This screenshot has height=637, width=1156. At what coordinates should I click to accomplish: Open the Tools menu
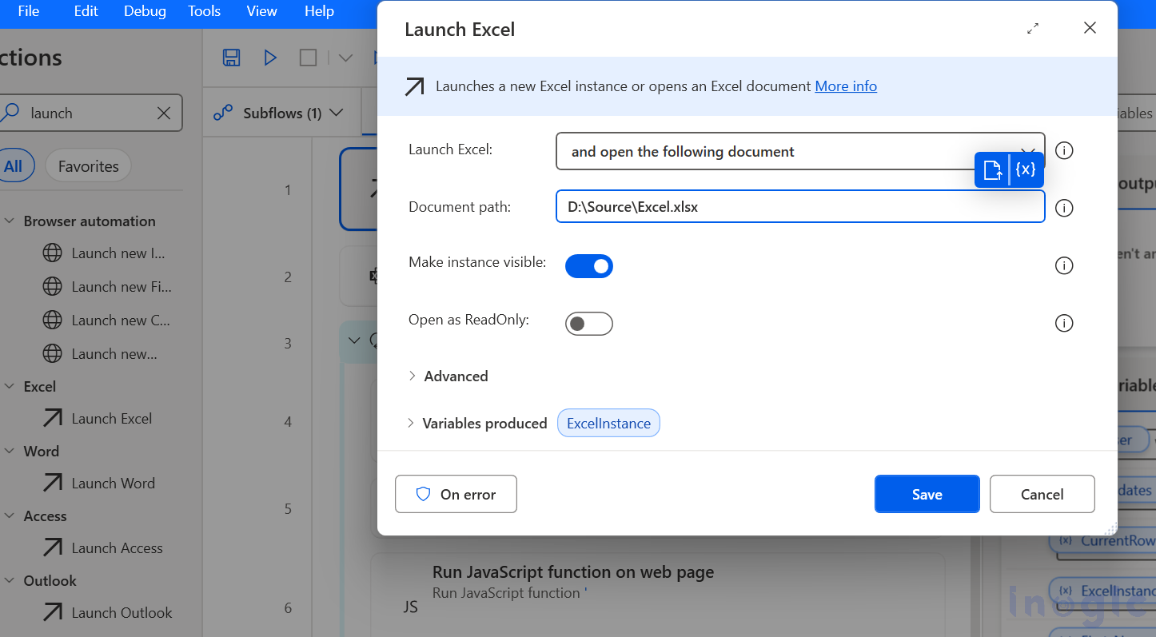click(x=204, y=11)
